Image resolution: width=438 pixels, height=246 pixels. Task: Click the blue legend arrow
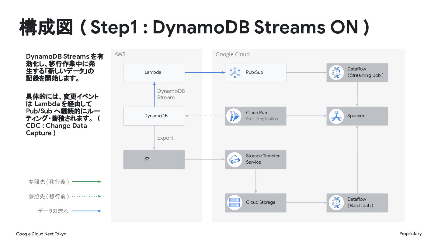click(x=87, y=211)
